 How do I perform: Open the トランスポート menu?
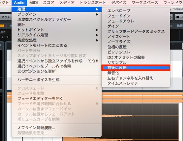[x=93, y=2]
